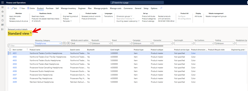Click the grid column options ellipsis

246,50
